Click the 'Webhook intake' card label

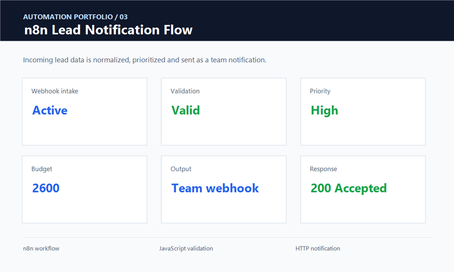pyautogui.click(x=54, y=91)
